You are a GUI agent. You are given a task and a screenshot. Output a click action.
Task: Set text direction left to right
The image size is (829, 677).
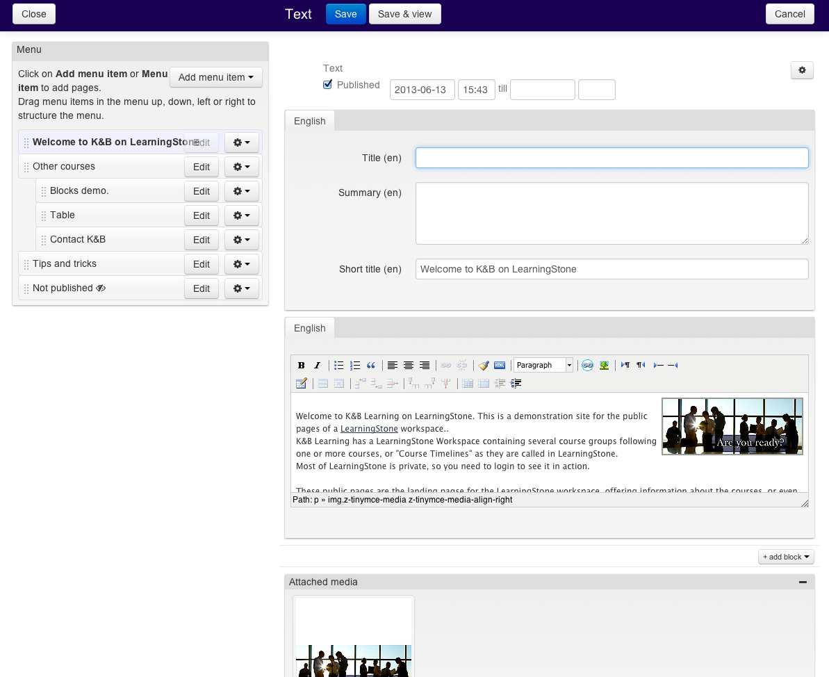(x=625, y=365)
